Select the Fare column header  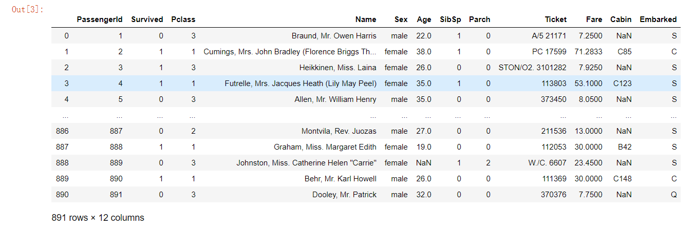pyautogui.click(x=594, y=19)
